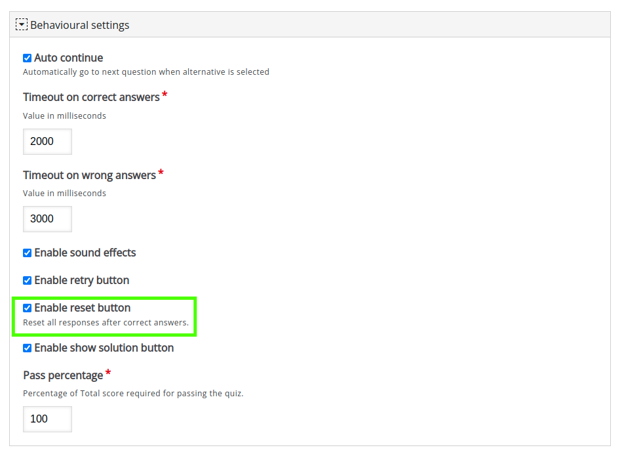
Task: Click the Enable retry button label text
Action: [82, 280]
